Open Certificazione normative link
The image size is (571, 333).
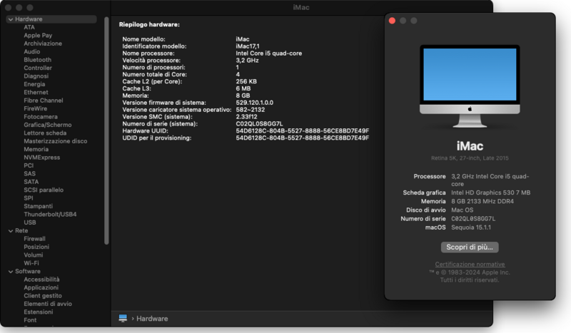coord(470,265)
